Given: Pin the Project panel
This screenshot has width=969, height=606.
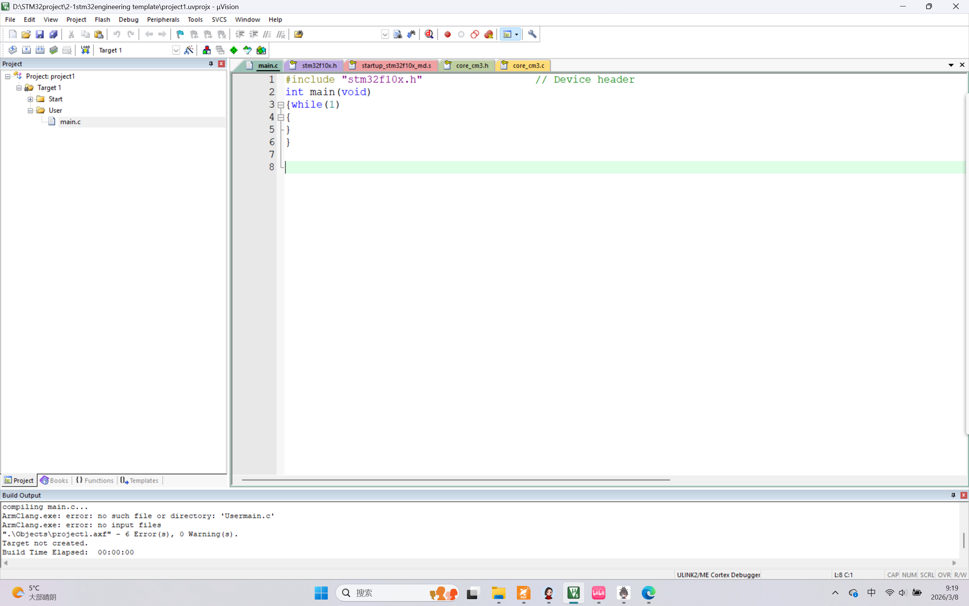Looking at the screenshot, I should 211,64.
